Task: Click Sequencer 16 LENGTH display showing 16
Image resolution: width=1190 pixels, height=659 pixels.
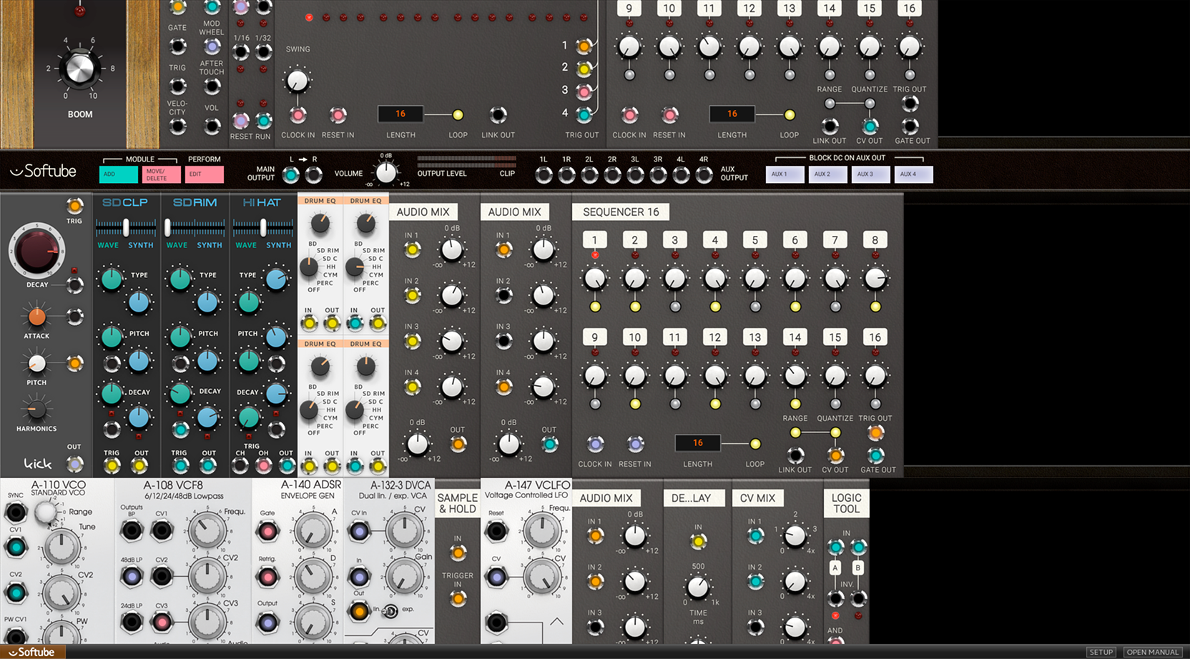Action: point(697,443)
